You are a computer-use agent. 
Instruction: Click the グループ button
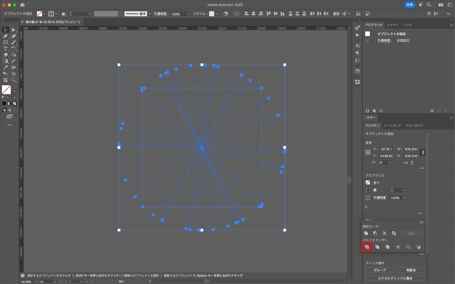(x=380, y=270)
